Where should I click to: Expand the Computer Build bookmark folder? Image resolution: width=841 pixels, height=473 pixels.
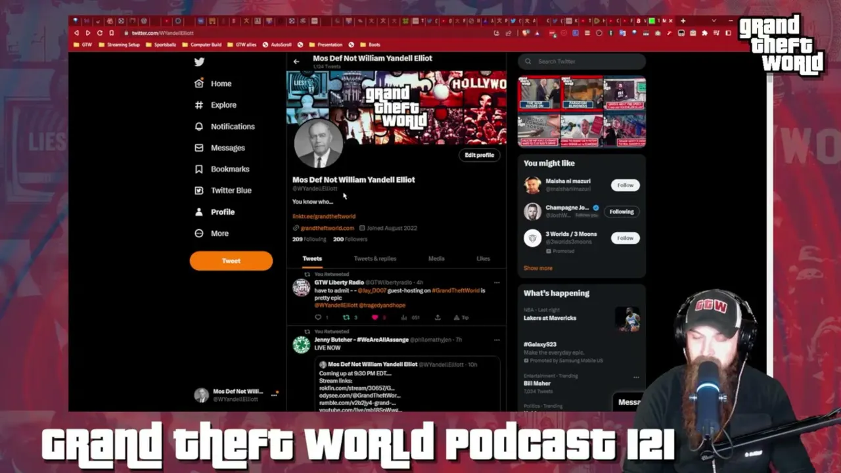tap(202, 45)
